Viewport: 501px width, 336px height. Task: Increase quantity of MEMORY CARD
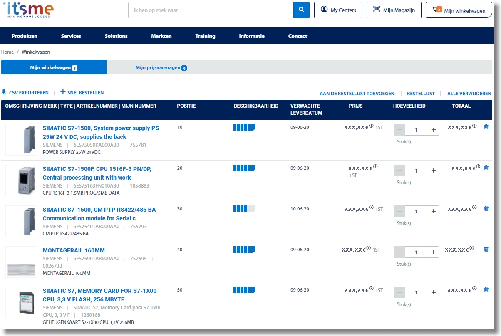coord(433,292)
